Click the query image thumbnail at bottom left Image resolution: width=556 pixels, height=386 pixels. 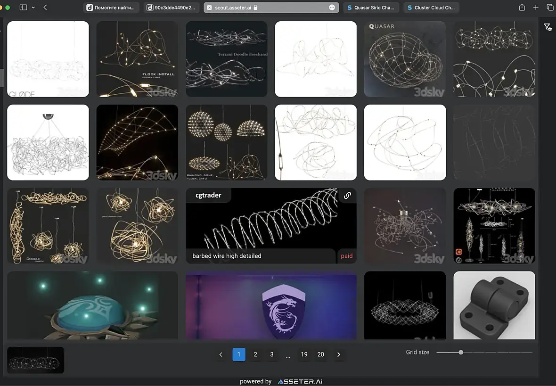35,361
